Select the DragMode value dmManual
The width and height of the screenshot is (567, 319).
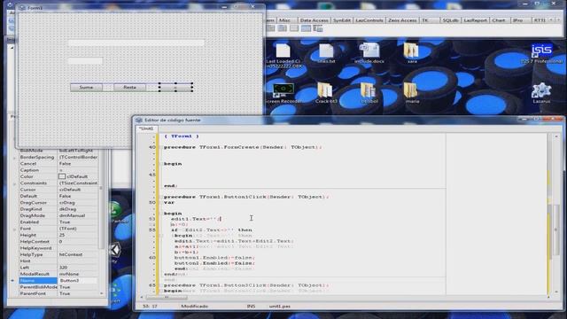click(77, 215)
